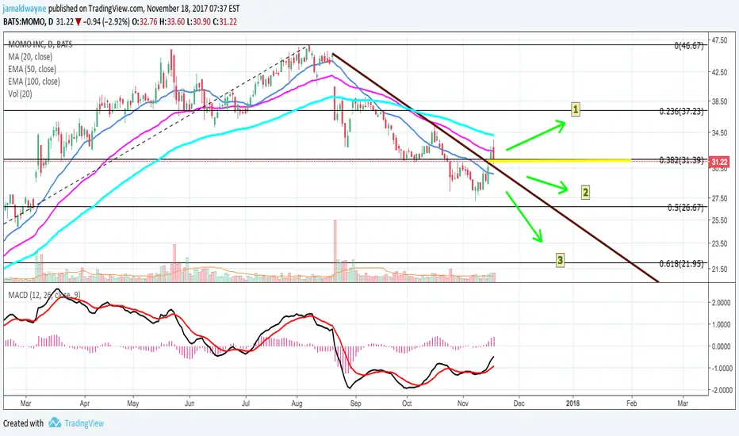Open the jamaldwayne author profile link

pos(25,9)
